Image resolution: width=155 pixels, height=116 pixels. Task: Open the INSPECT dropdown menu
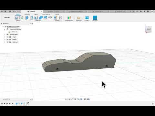click(79, 21)
